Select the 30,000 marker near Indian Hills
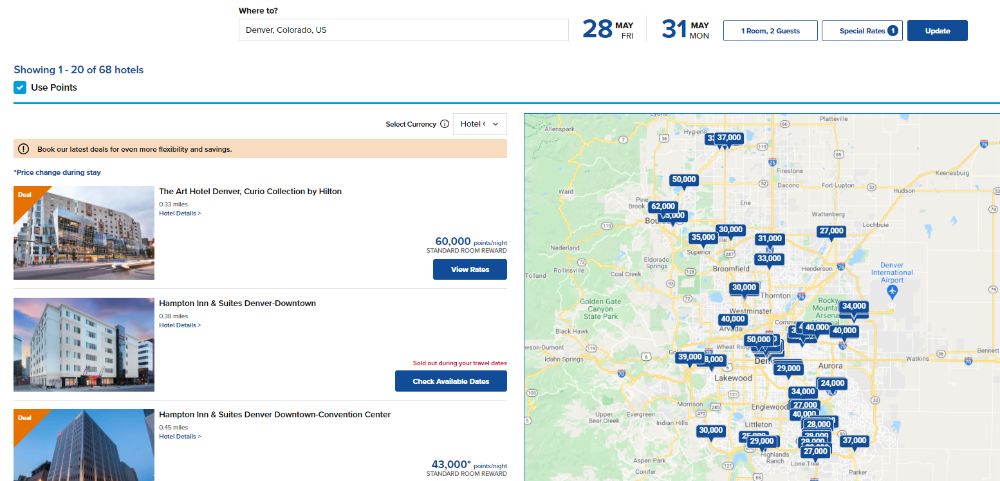The image size is (1000, 481). pyautogui.click(x=711, y=430)
